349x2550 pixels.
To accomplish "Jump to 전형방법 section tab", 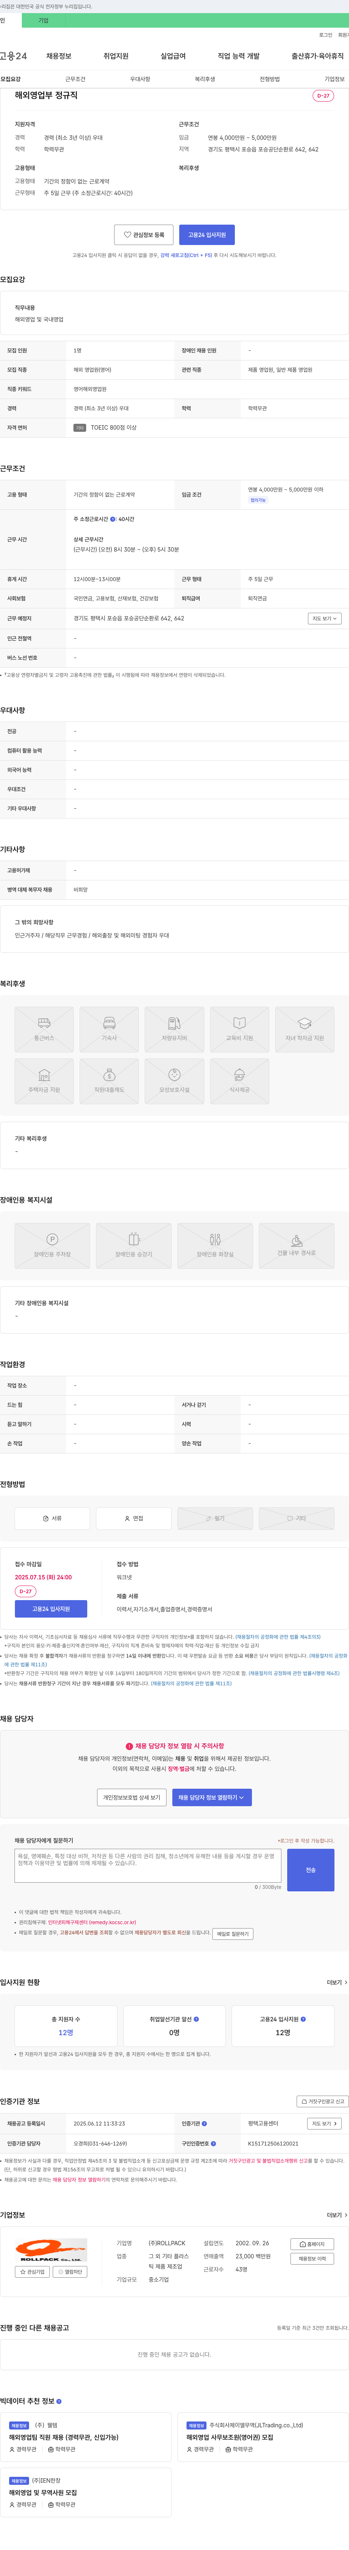I will 270,79.
